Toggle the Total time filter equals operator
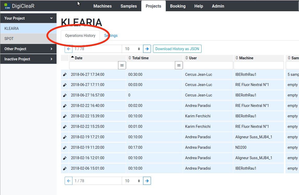The height and width of the screenshot is (195, 299). [x=179, y=65]
